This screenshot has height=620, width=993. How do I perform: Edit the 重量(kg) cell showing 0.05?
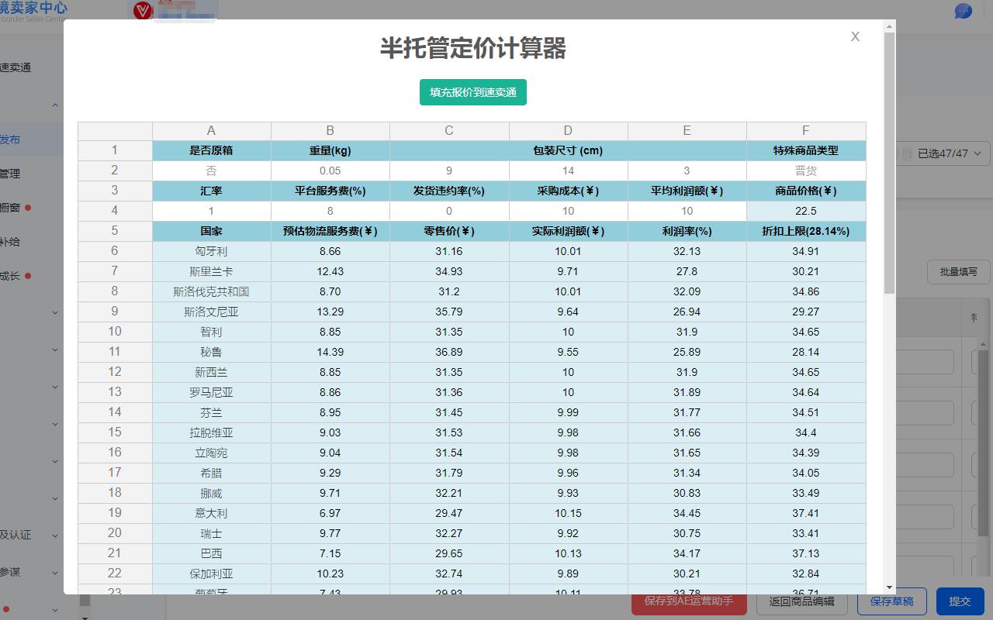(x=330, y=170)
